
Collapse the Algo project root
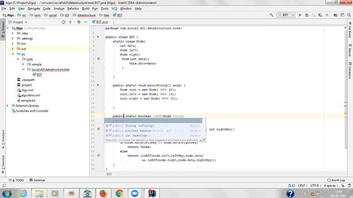tap(8, 28)
